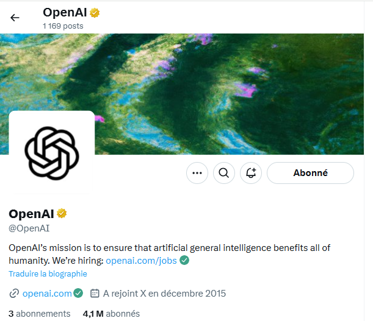Click the calendar icon next to join date
Image resolution: width=373 pixels, height=321 pixels.
tap(95, 294)
